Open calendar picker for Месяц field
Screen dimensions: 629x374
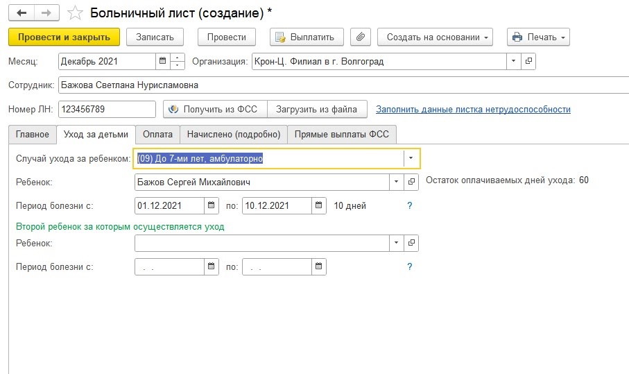[162, 61]
